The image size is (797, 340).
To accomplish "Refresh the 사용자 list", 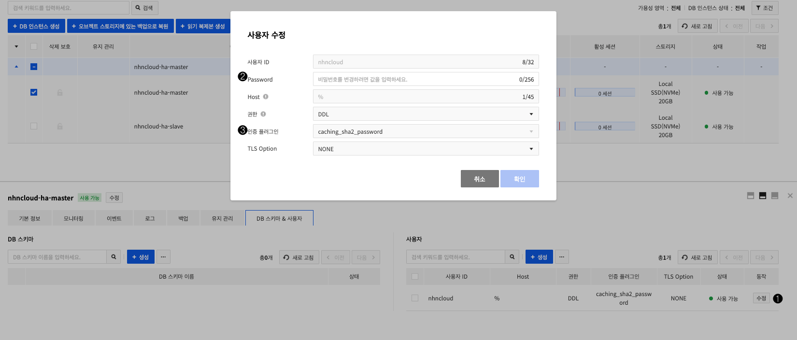I will click(697, 257).
